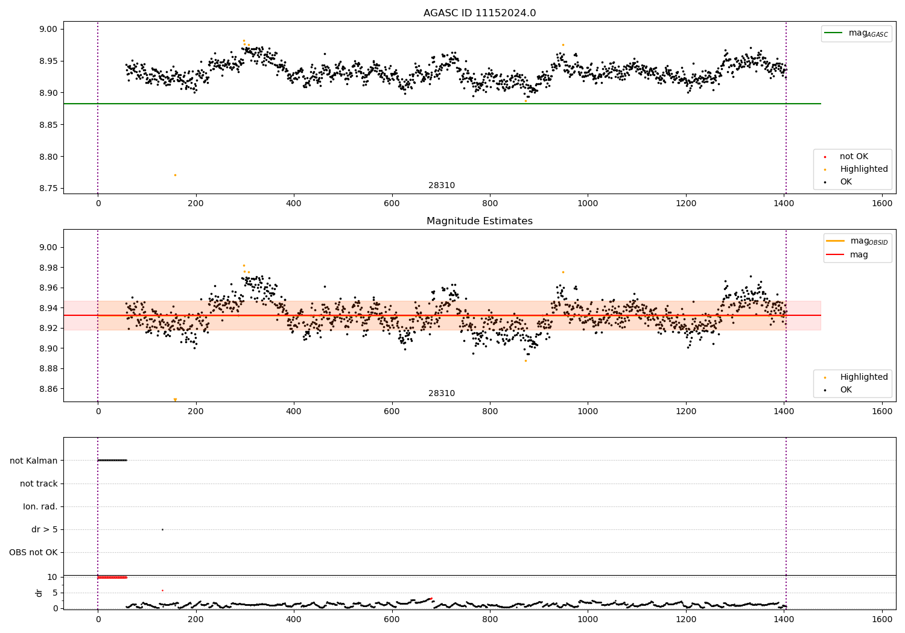Click the Highlighted legend entry in Magnitude Estimates plot
This screenshot has width=905, height=633.
[856, 377]
